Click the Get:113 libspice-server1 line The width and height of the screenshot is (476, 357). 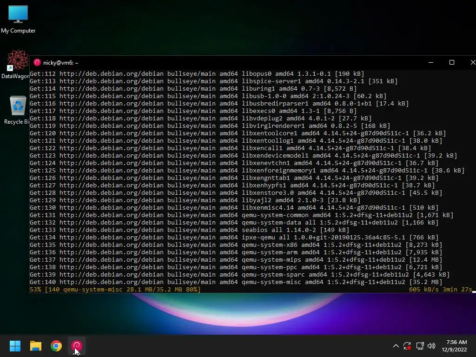click(213, 81)
